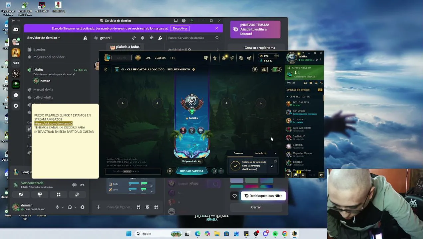Create folder icon in League social panel

[311, 83]
